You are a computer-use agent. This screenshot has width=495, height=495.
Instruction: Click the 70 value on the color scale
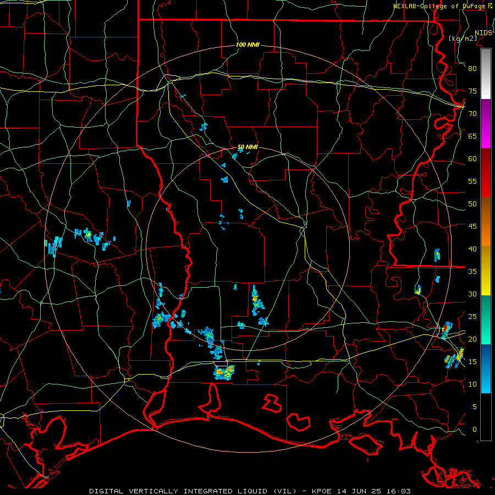472,114
